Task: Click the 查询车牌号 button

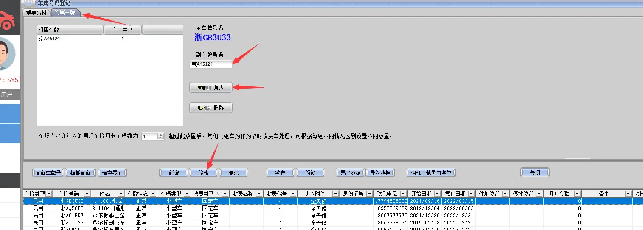Action: (x=48, y=173)
